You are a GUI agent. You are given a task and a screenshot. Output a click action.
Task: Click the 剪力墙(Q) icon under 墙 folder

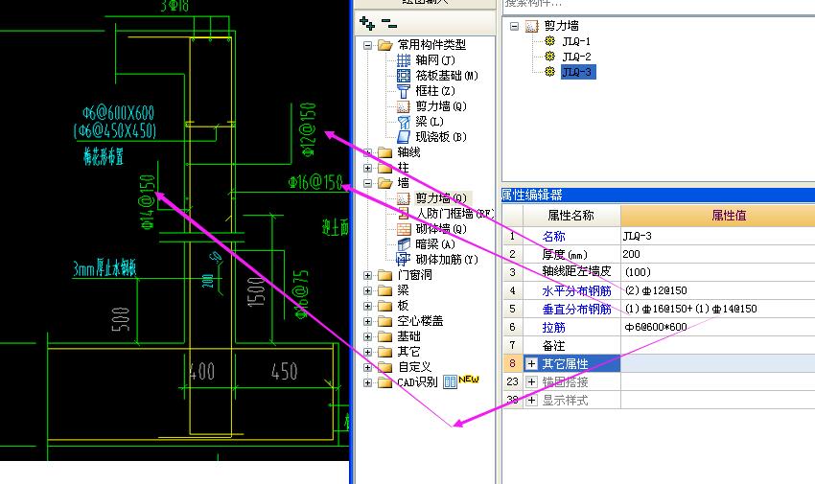(x=404, y=198)
